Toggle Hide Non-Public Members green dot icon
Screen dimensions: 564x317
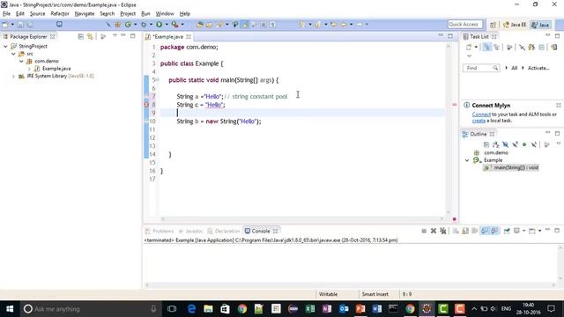point(524,144)
